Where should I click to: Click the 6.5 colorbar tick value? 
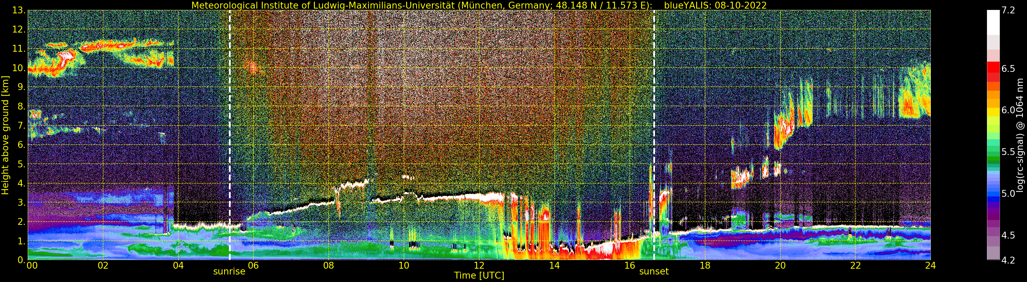point(1008,68)
